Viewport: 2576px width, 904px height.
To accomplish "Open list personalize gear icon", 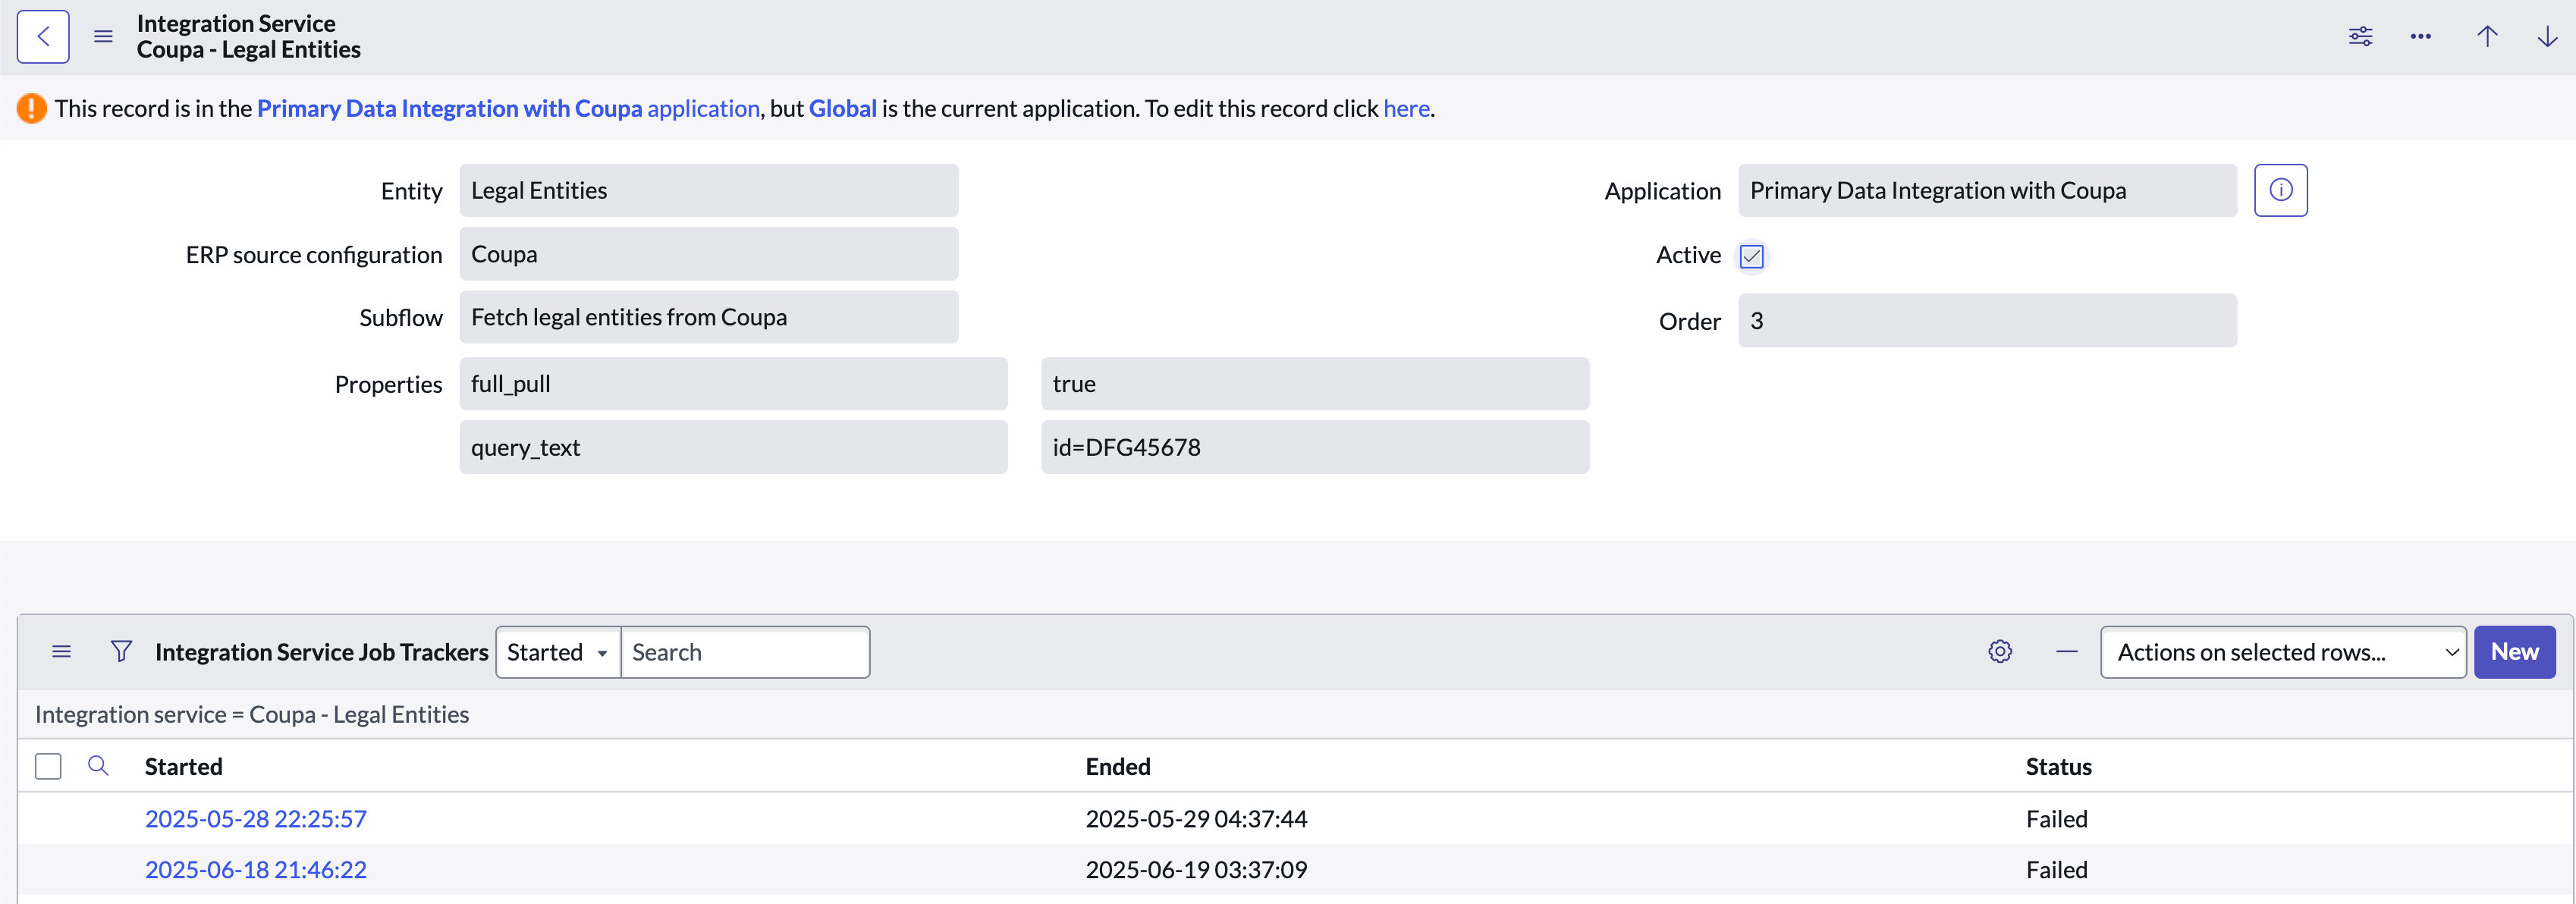I will [2000, 652].
